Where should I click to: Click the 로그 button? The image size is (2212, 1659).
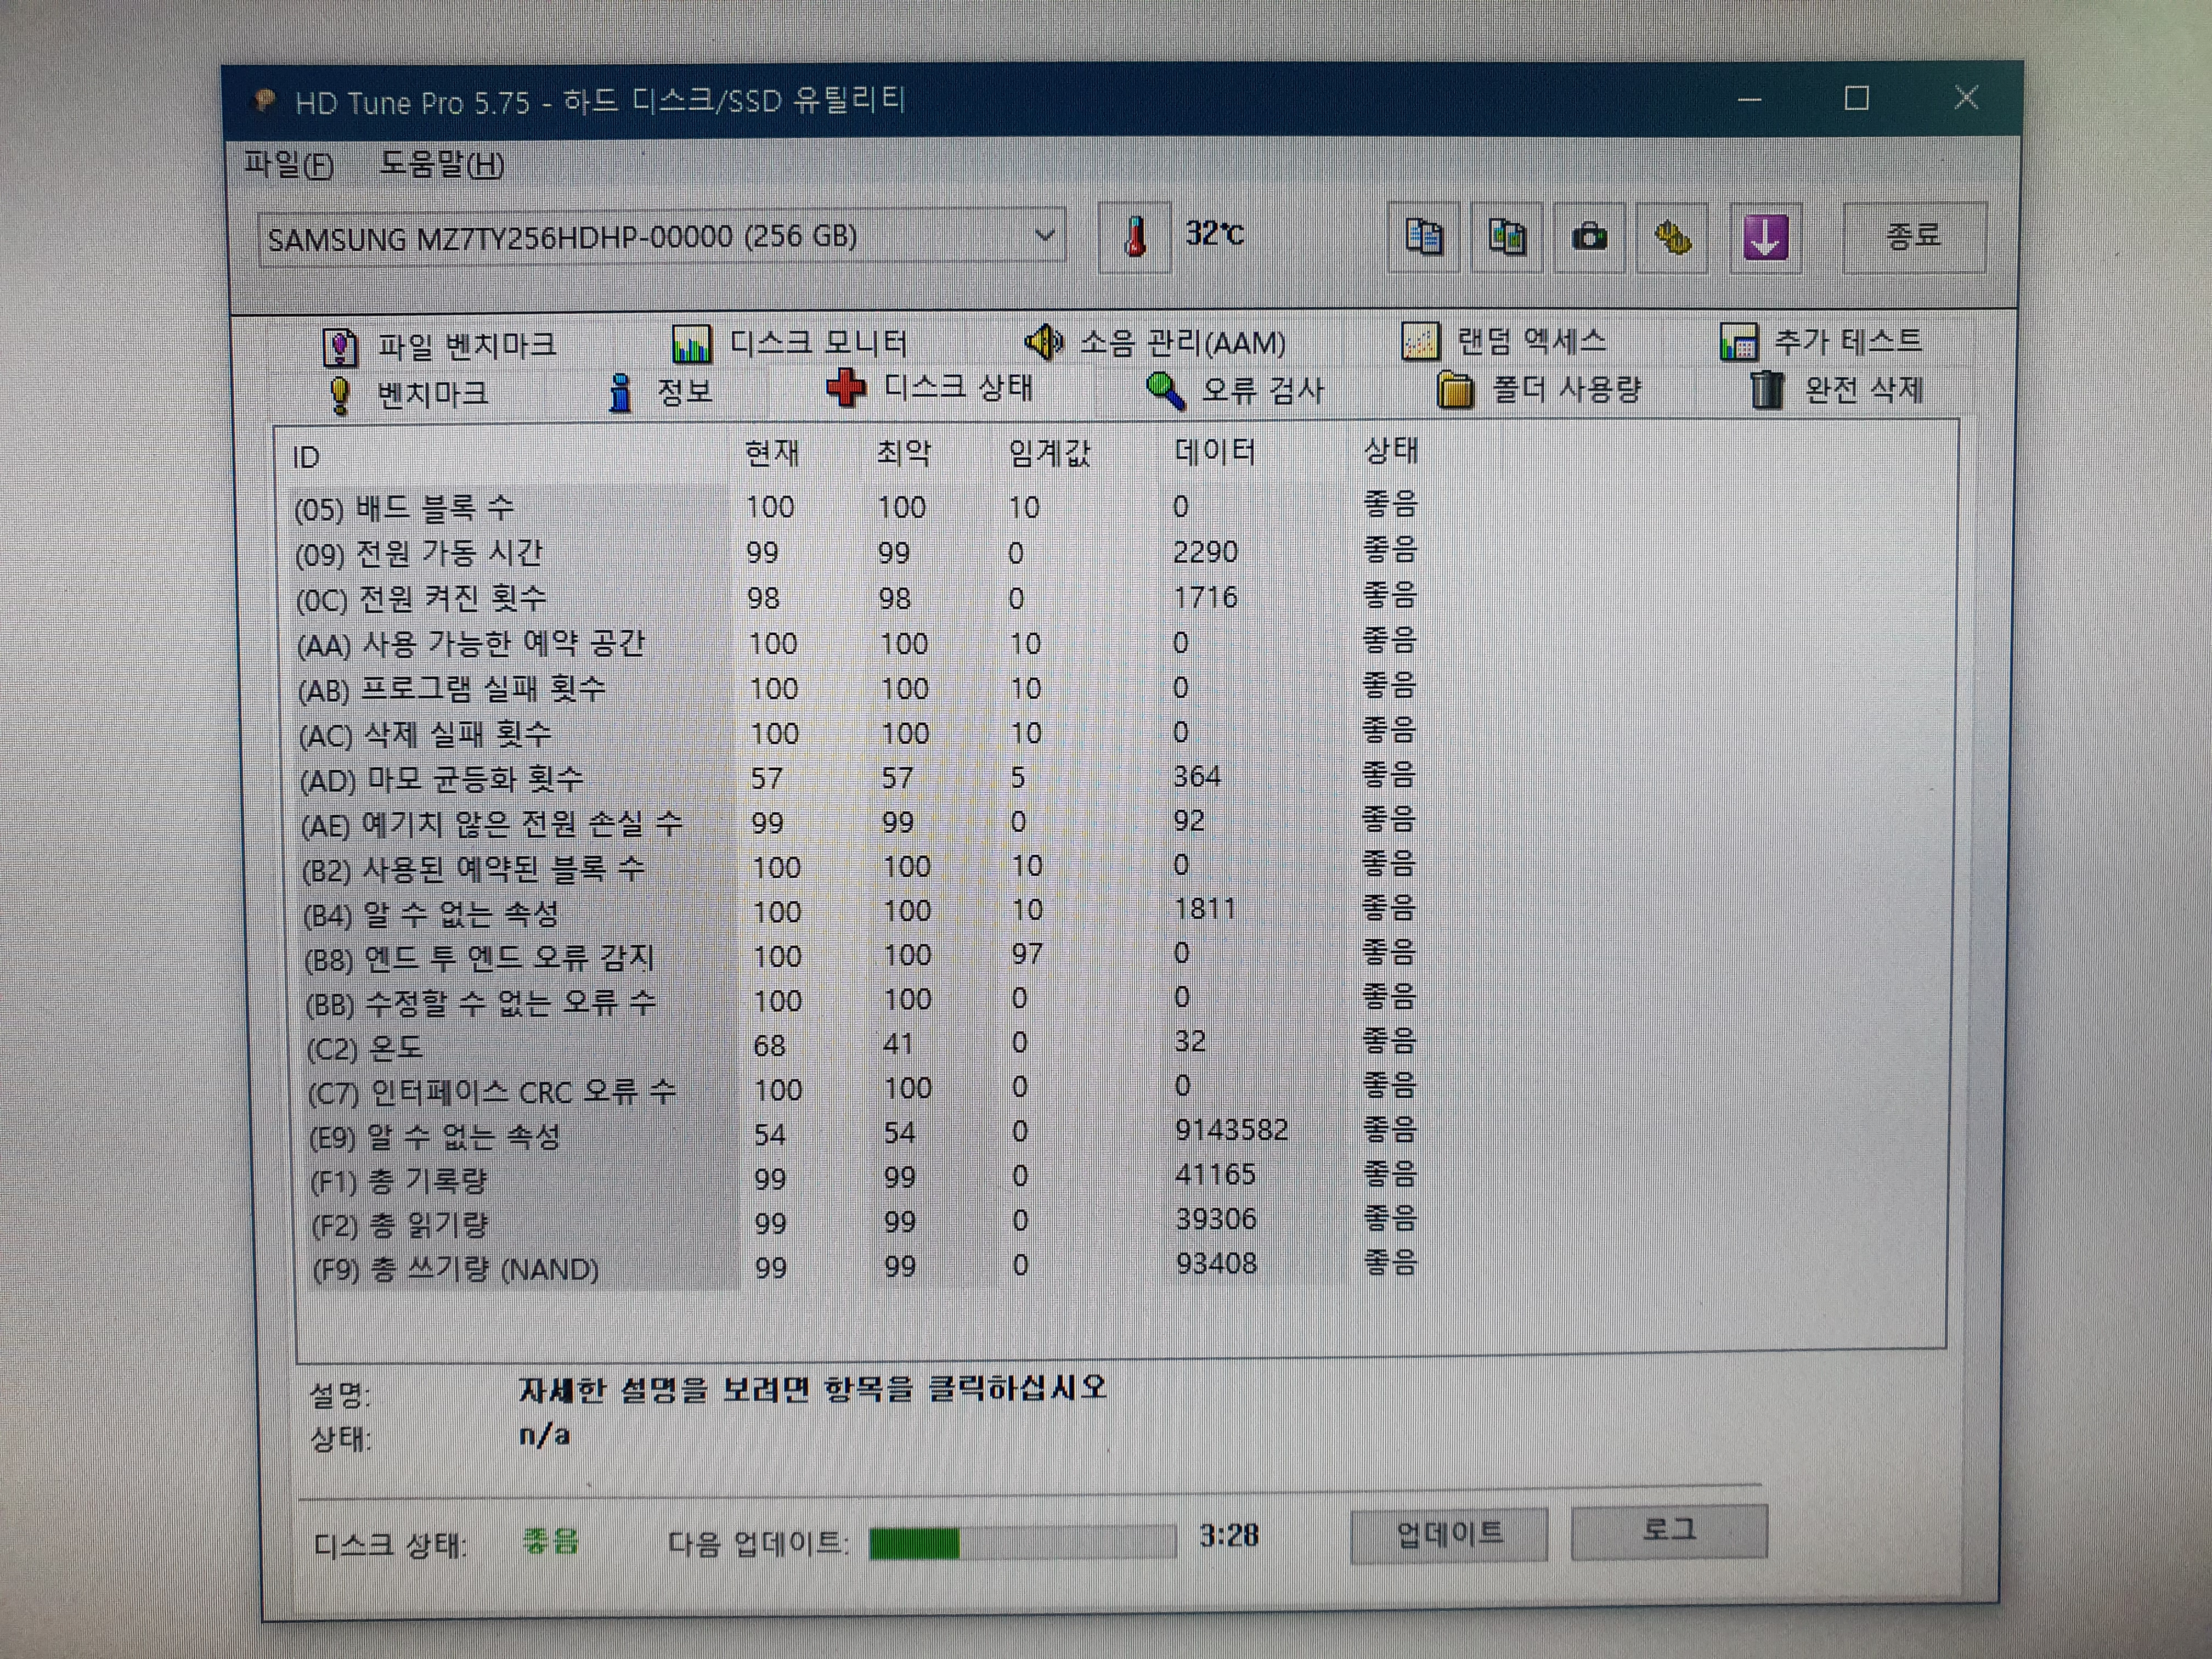click(1669, 1531)
